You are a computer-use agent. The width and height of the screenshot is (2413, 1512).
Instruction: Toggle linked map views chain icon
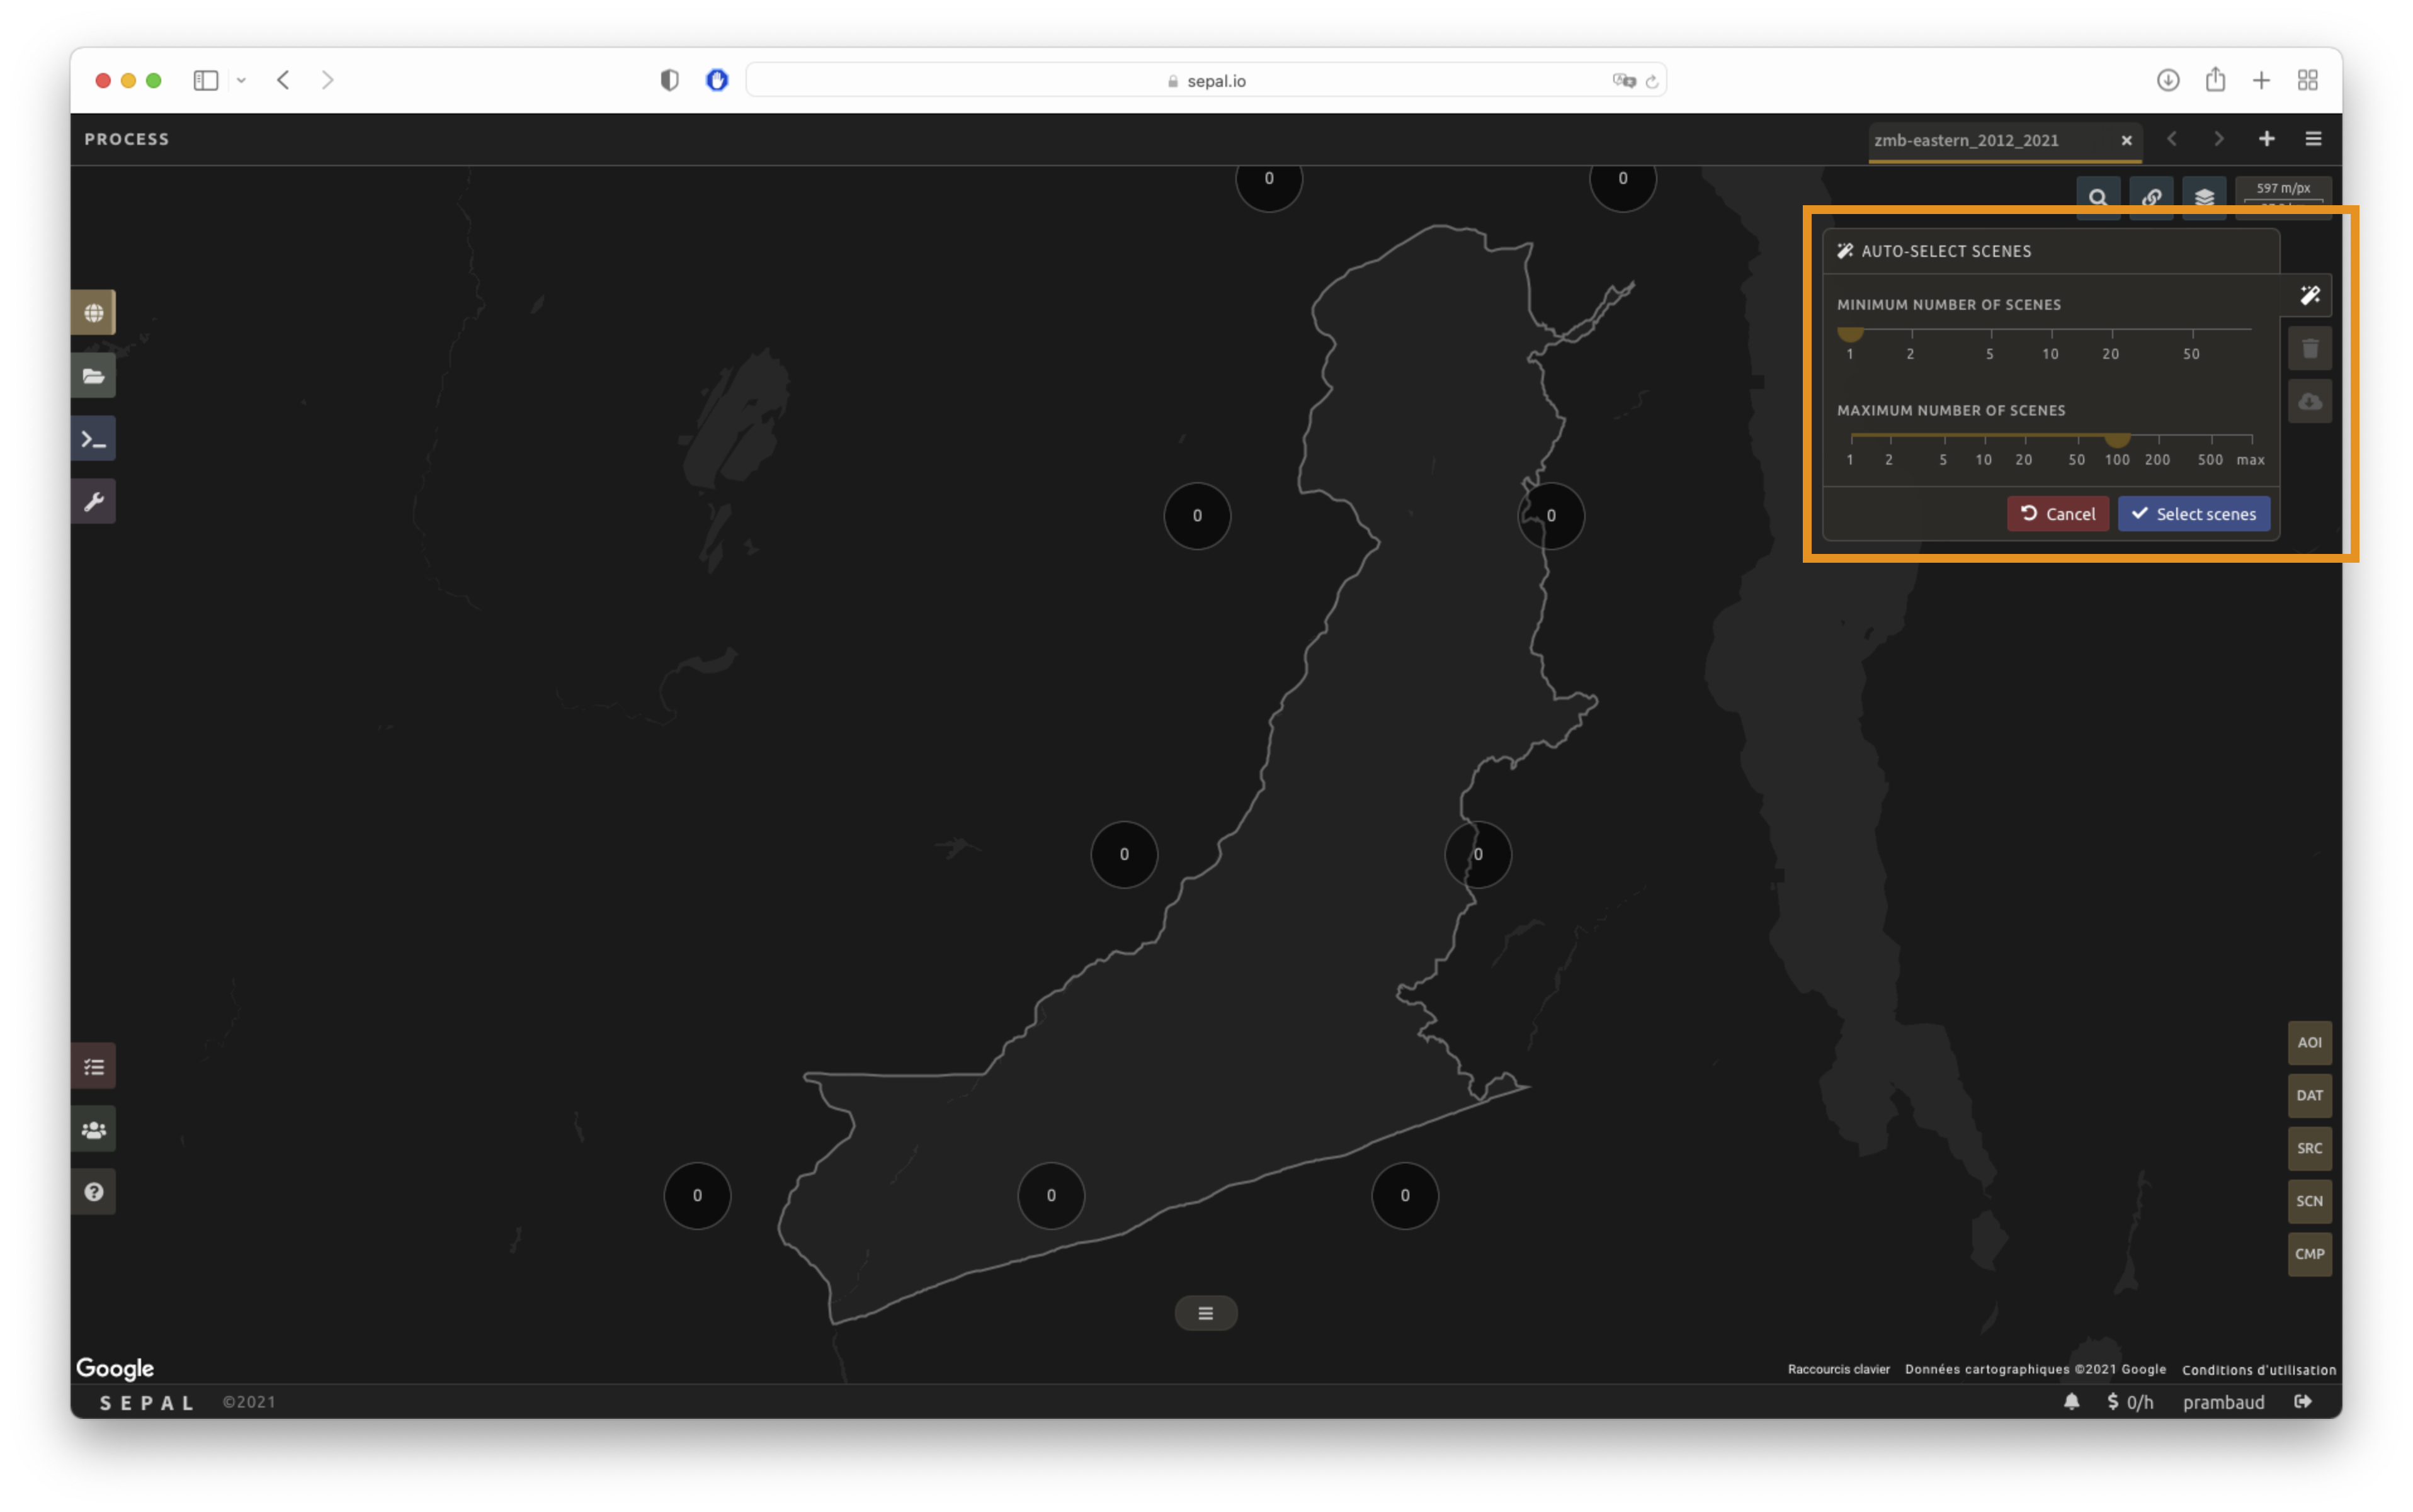(x=2151, y=198)
